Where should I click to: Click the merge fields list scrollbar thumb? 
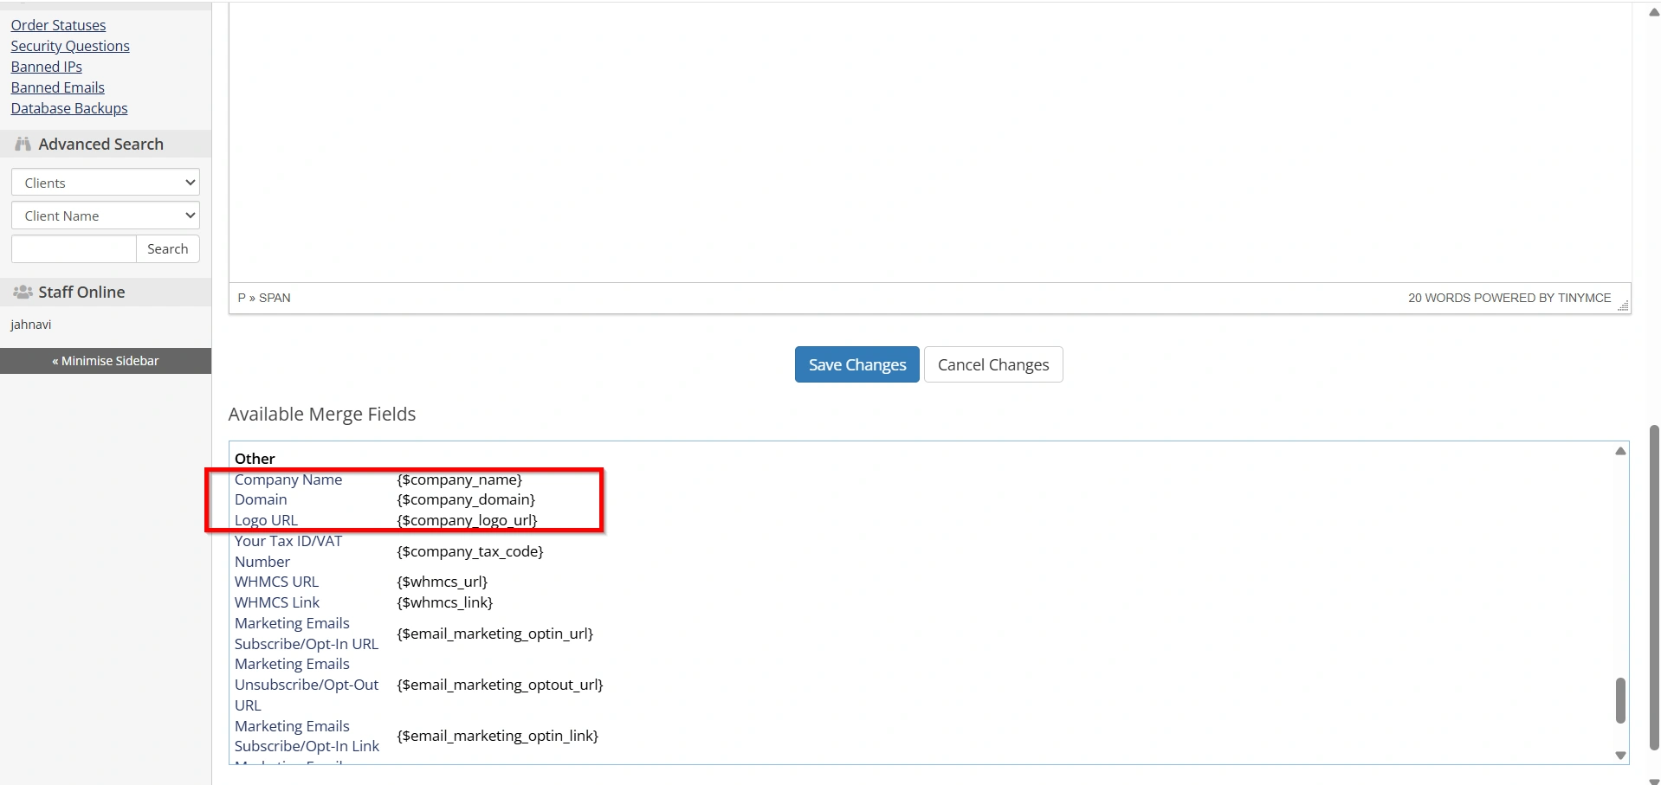tap(1620, 700)
